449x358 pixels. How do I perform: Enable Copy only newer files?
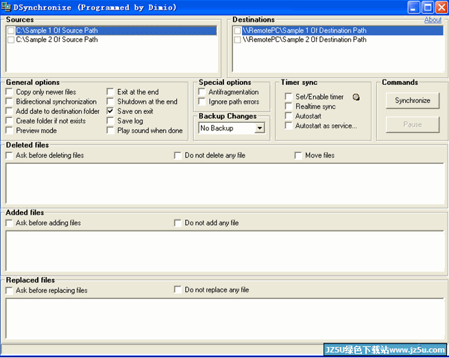9,92
